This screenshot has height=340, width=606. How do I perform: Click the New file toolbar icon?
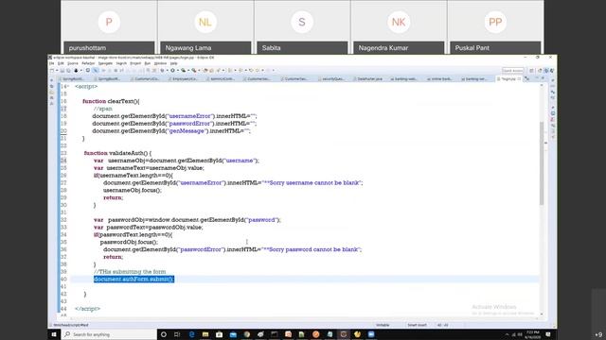52,71
